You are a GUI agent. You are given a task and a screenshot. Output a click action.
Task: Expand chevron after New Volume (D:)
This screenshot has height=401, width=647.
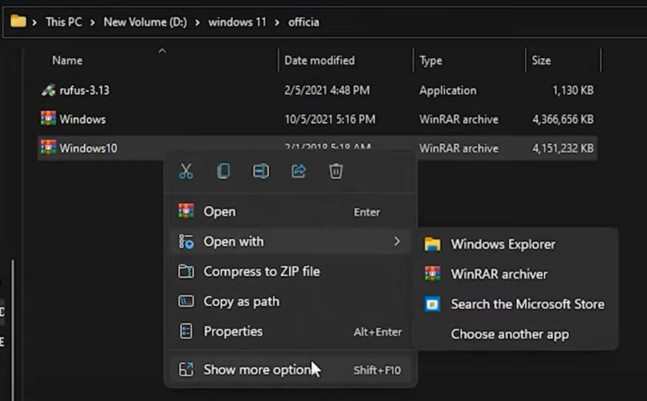197,23
